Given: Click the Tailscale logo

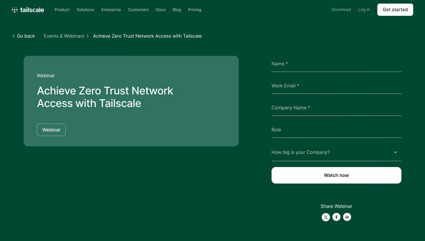Looking at the screenshot, I should click(28, 10).
